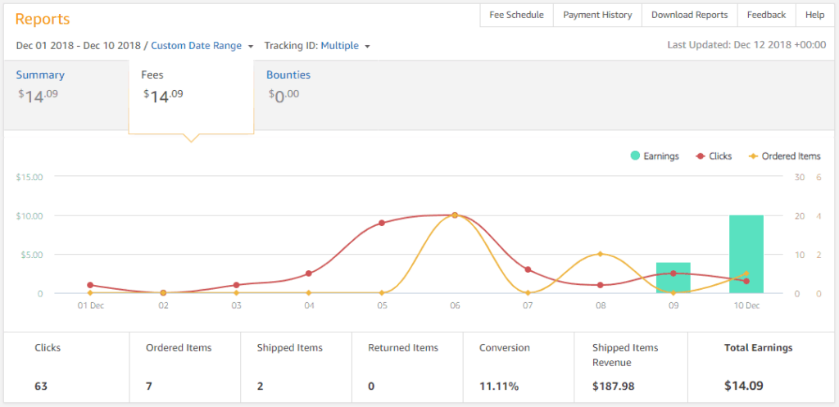839x407 pixels.
Task: Open the Feedback page
Action: tap(766, 15)
